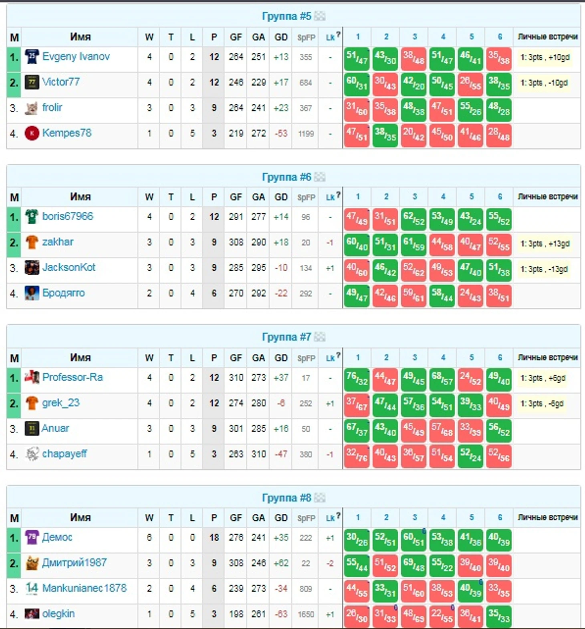Click the SpFP column header in Group 7
585x629 pixels.
click(x=306, y=358)
